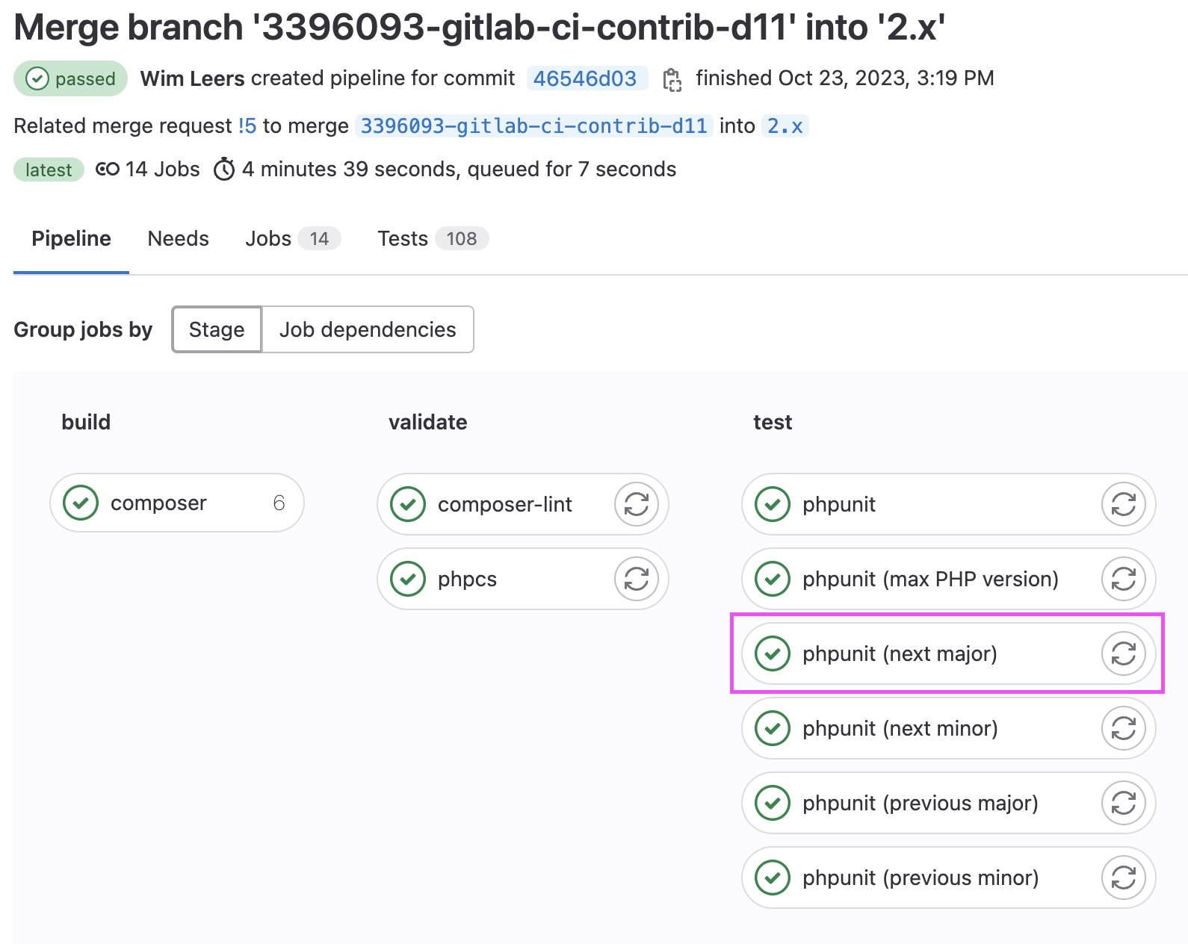Switch to the Tests tab
Image resolution: width=1188 pixels, height=944 pixels.
point(403,238)
